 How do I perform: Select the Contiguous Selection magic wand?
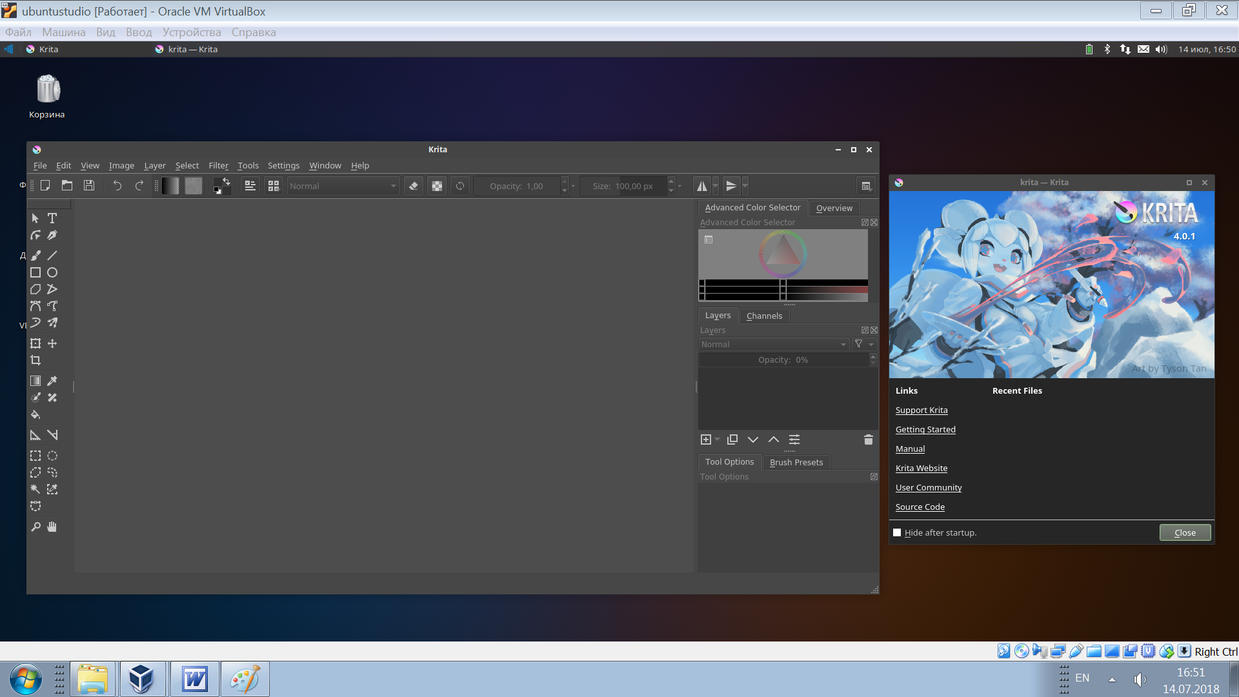(35, 489)
